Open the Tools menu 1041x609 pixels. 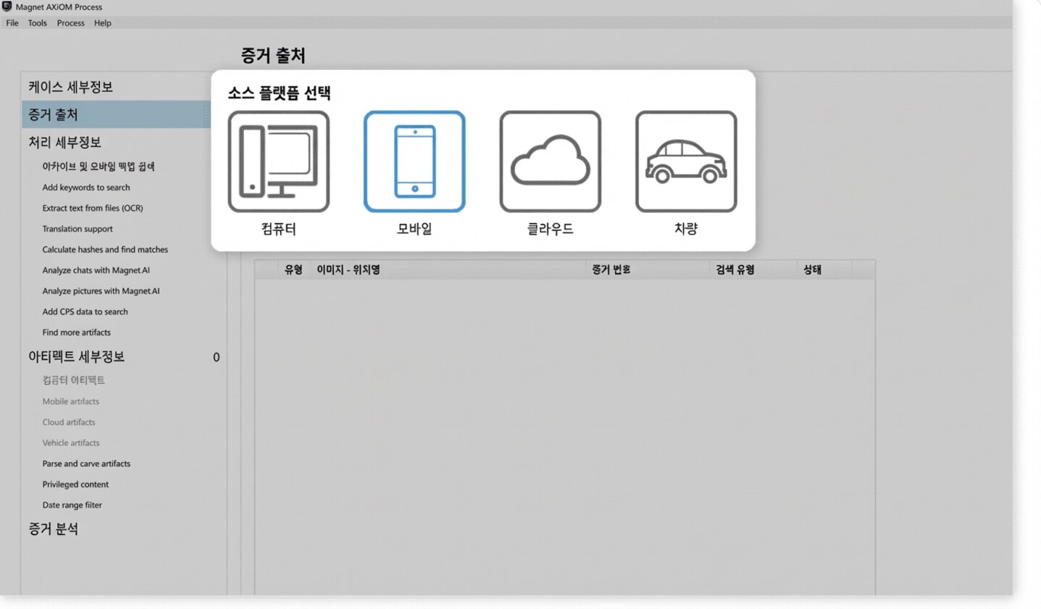click(37, 22)
